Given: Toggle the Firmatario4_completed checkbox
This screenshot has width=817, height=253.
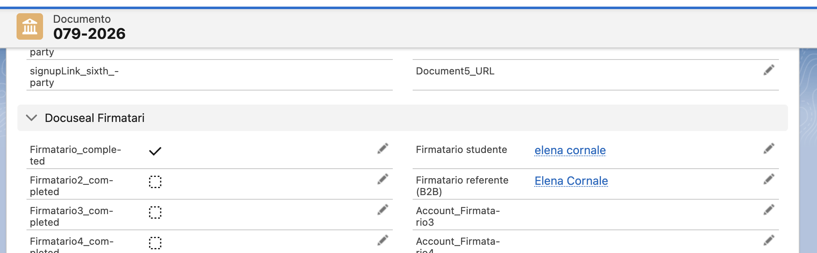Looking at the screenshot, I should pos(155,243).
